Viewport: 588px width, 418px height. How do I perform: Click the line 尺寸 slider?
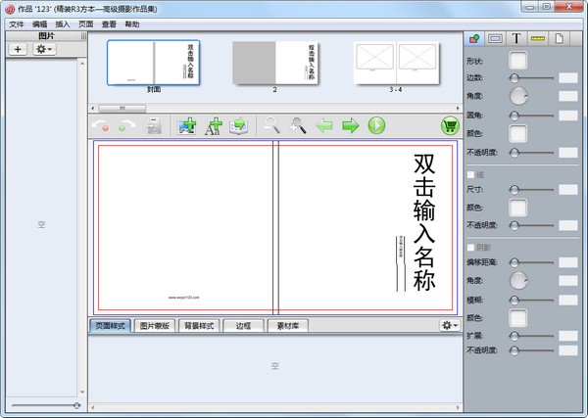click(x=531, y=190)
